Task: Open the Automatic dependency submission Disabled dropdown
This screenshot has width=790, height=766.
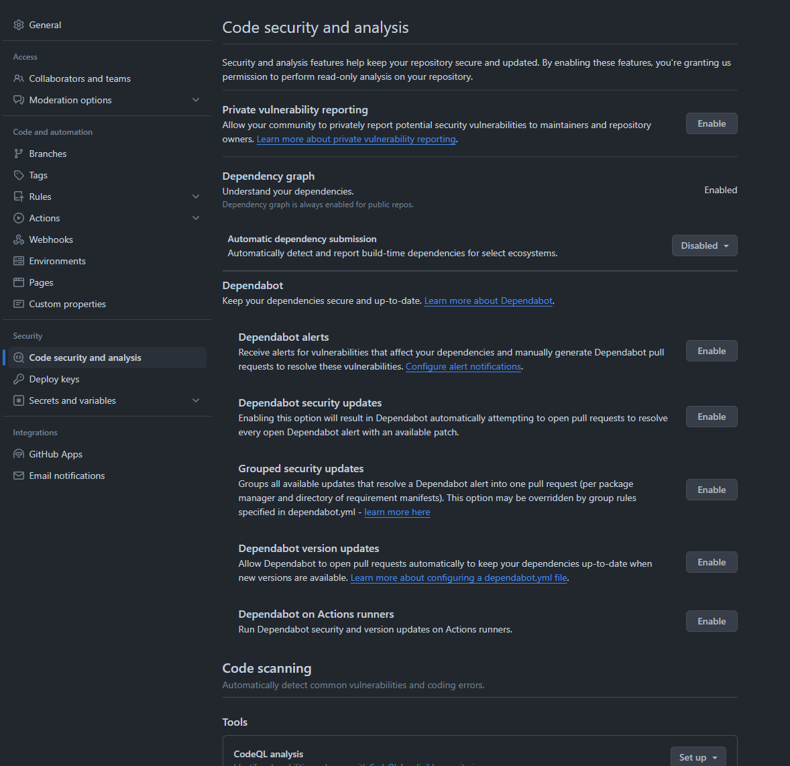Action: pos(704,246)
